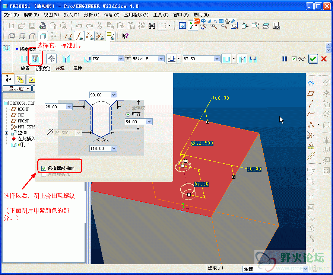Click the Wireframe display icon

click(12, 36)
